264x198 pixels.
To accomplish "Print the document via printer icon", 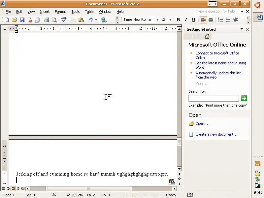I will pos(47,20).
